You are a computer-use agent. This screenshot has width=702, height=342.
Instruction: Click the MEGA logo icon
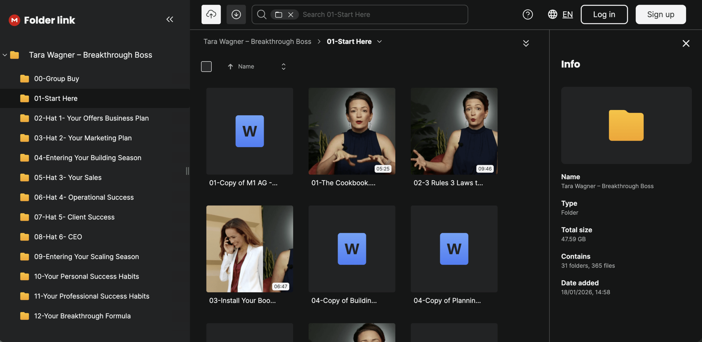point(14,20)
